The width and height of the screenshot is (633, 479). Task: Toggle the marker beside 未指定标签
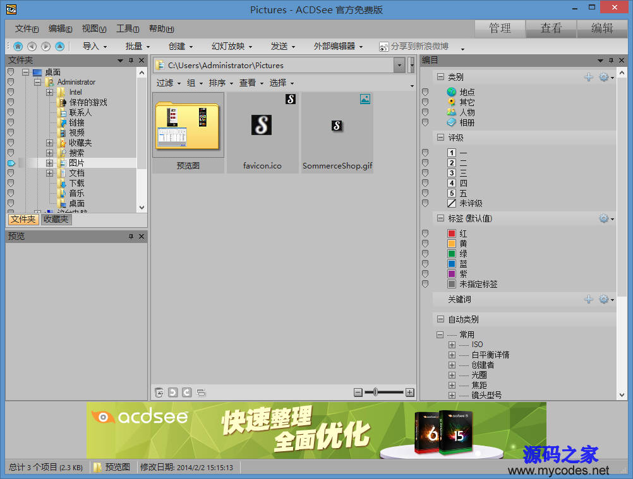point(425,284)
